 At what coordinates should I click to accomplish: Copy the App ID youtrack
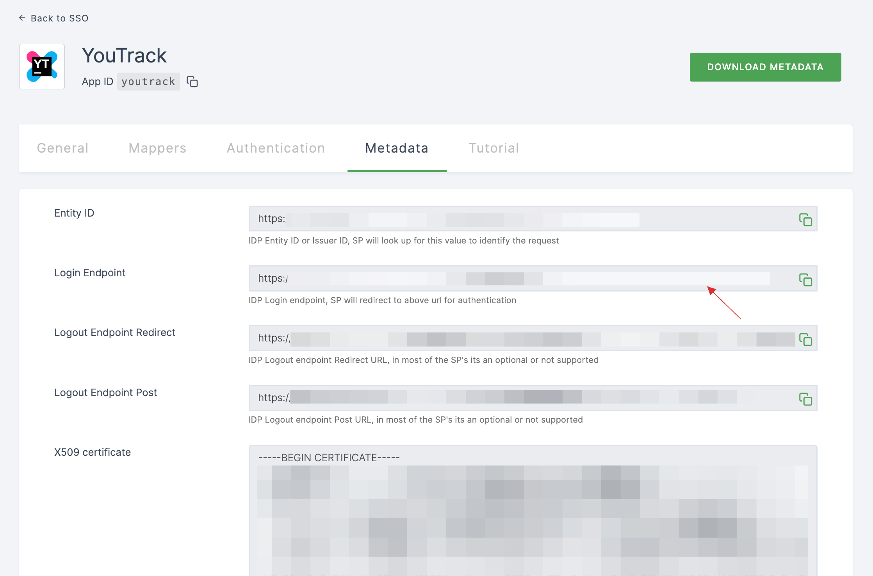[x=192, y=82]
